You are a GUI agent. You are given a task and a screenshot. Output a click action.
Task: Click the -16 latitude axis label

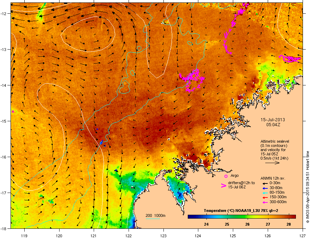[4, 157]
